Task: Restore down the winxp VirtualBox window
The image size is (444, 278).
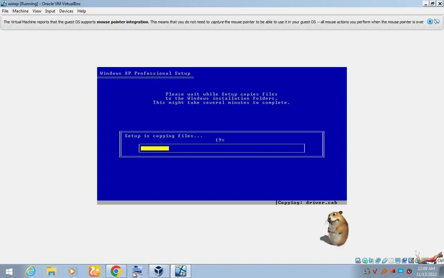Action: (433, 3)
